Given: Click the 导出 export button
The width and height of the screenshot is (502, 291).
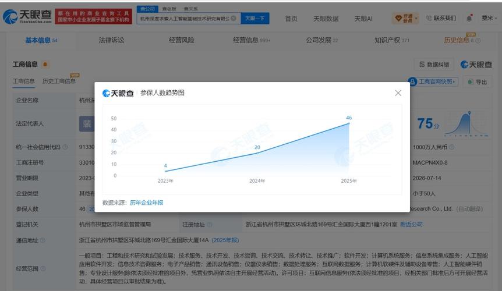Looking at the screenshot, I should tap(478, 82).
